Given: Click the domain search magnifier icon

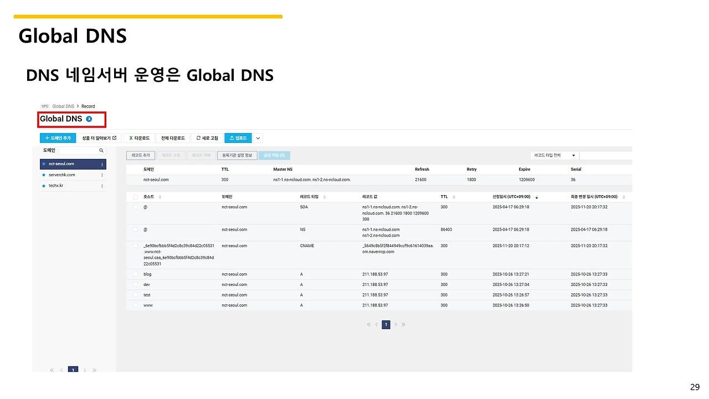Looking at the screenshot, I should [x=101, y=150].
